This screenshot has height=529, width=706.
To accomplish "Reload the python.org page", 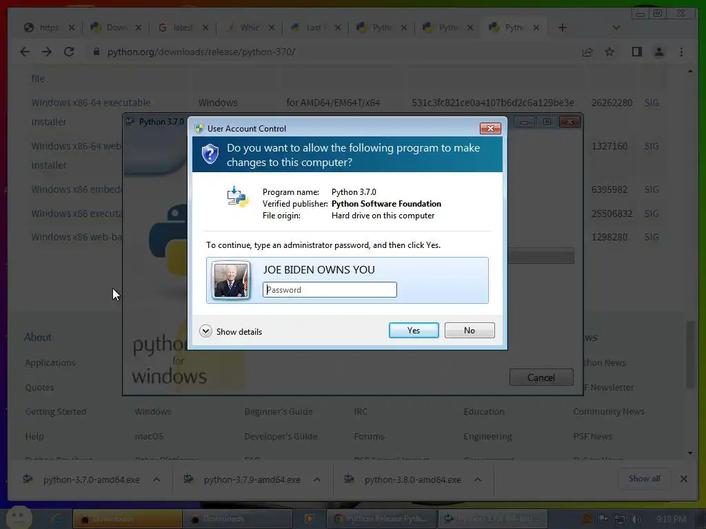I will pos(69,52).
